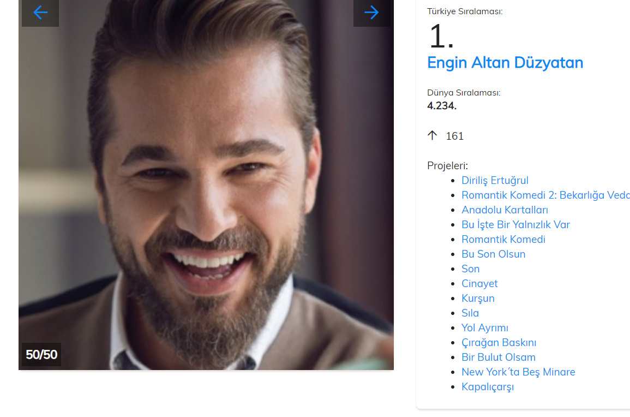Open Romantik Komedi 2: Bekarlığa Veda link
The image size is (630, 417).
[x=545, y=195]
